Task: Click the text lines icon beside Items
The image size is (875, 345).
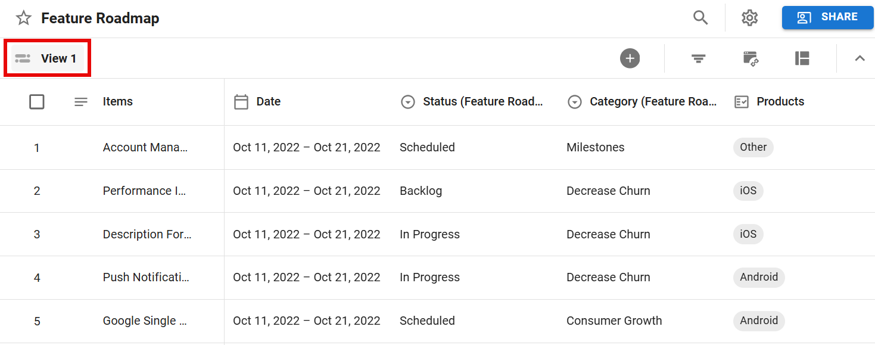Action: pos(81,102)
